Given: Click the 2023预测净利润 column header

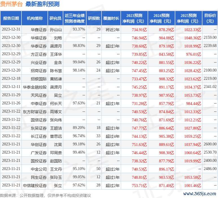Looking at the screenshot, I should 134,18.
